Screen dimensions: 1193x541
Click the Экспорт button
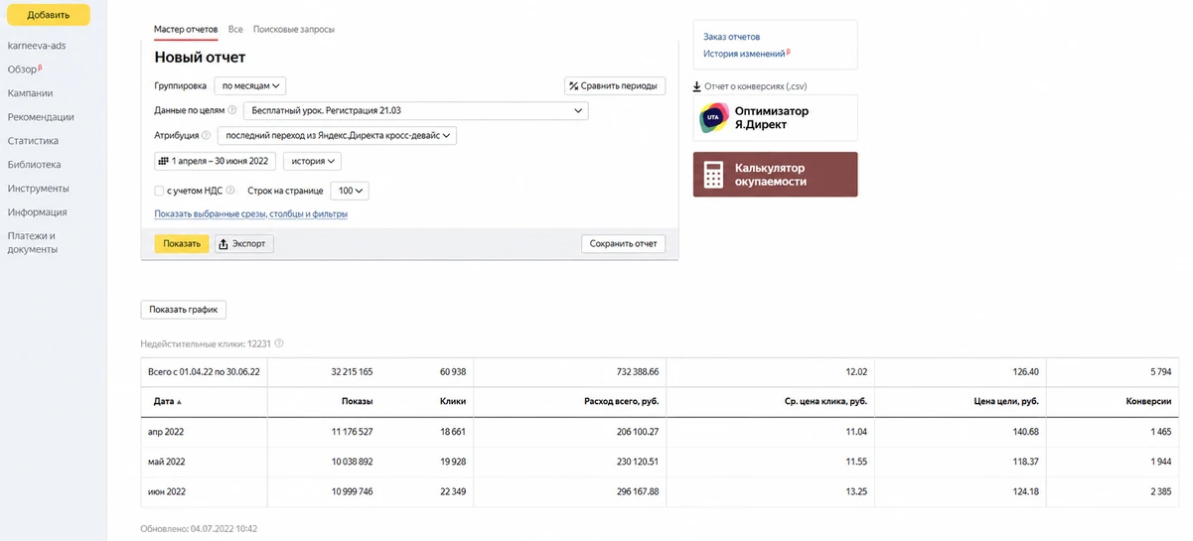244,244
